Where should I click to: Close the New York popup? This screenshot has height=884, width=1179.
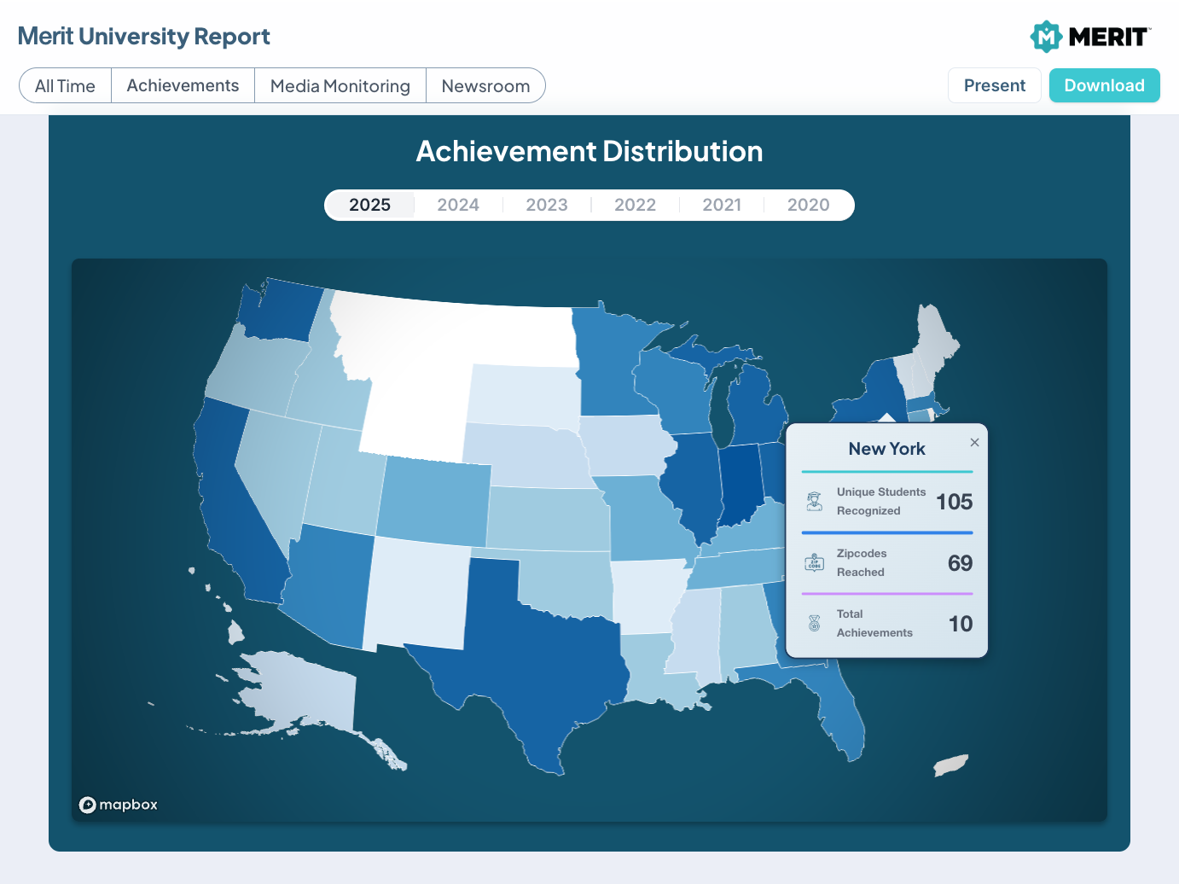tap(974, 442)
